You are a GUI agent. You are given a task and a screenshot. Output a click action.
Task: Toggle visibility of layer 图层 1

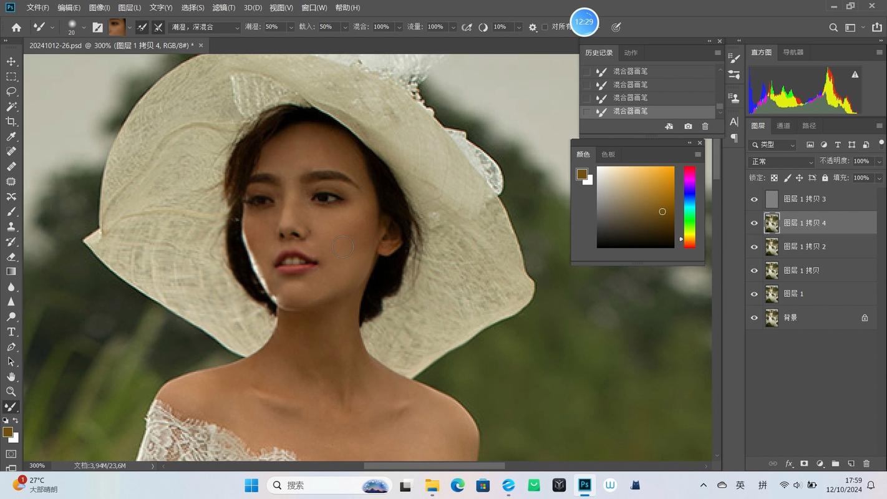[x=754, y=294]
